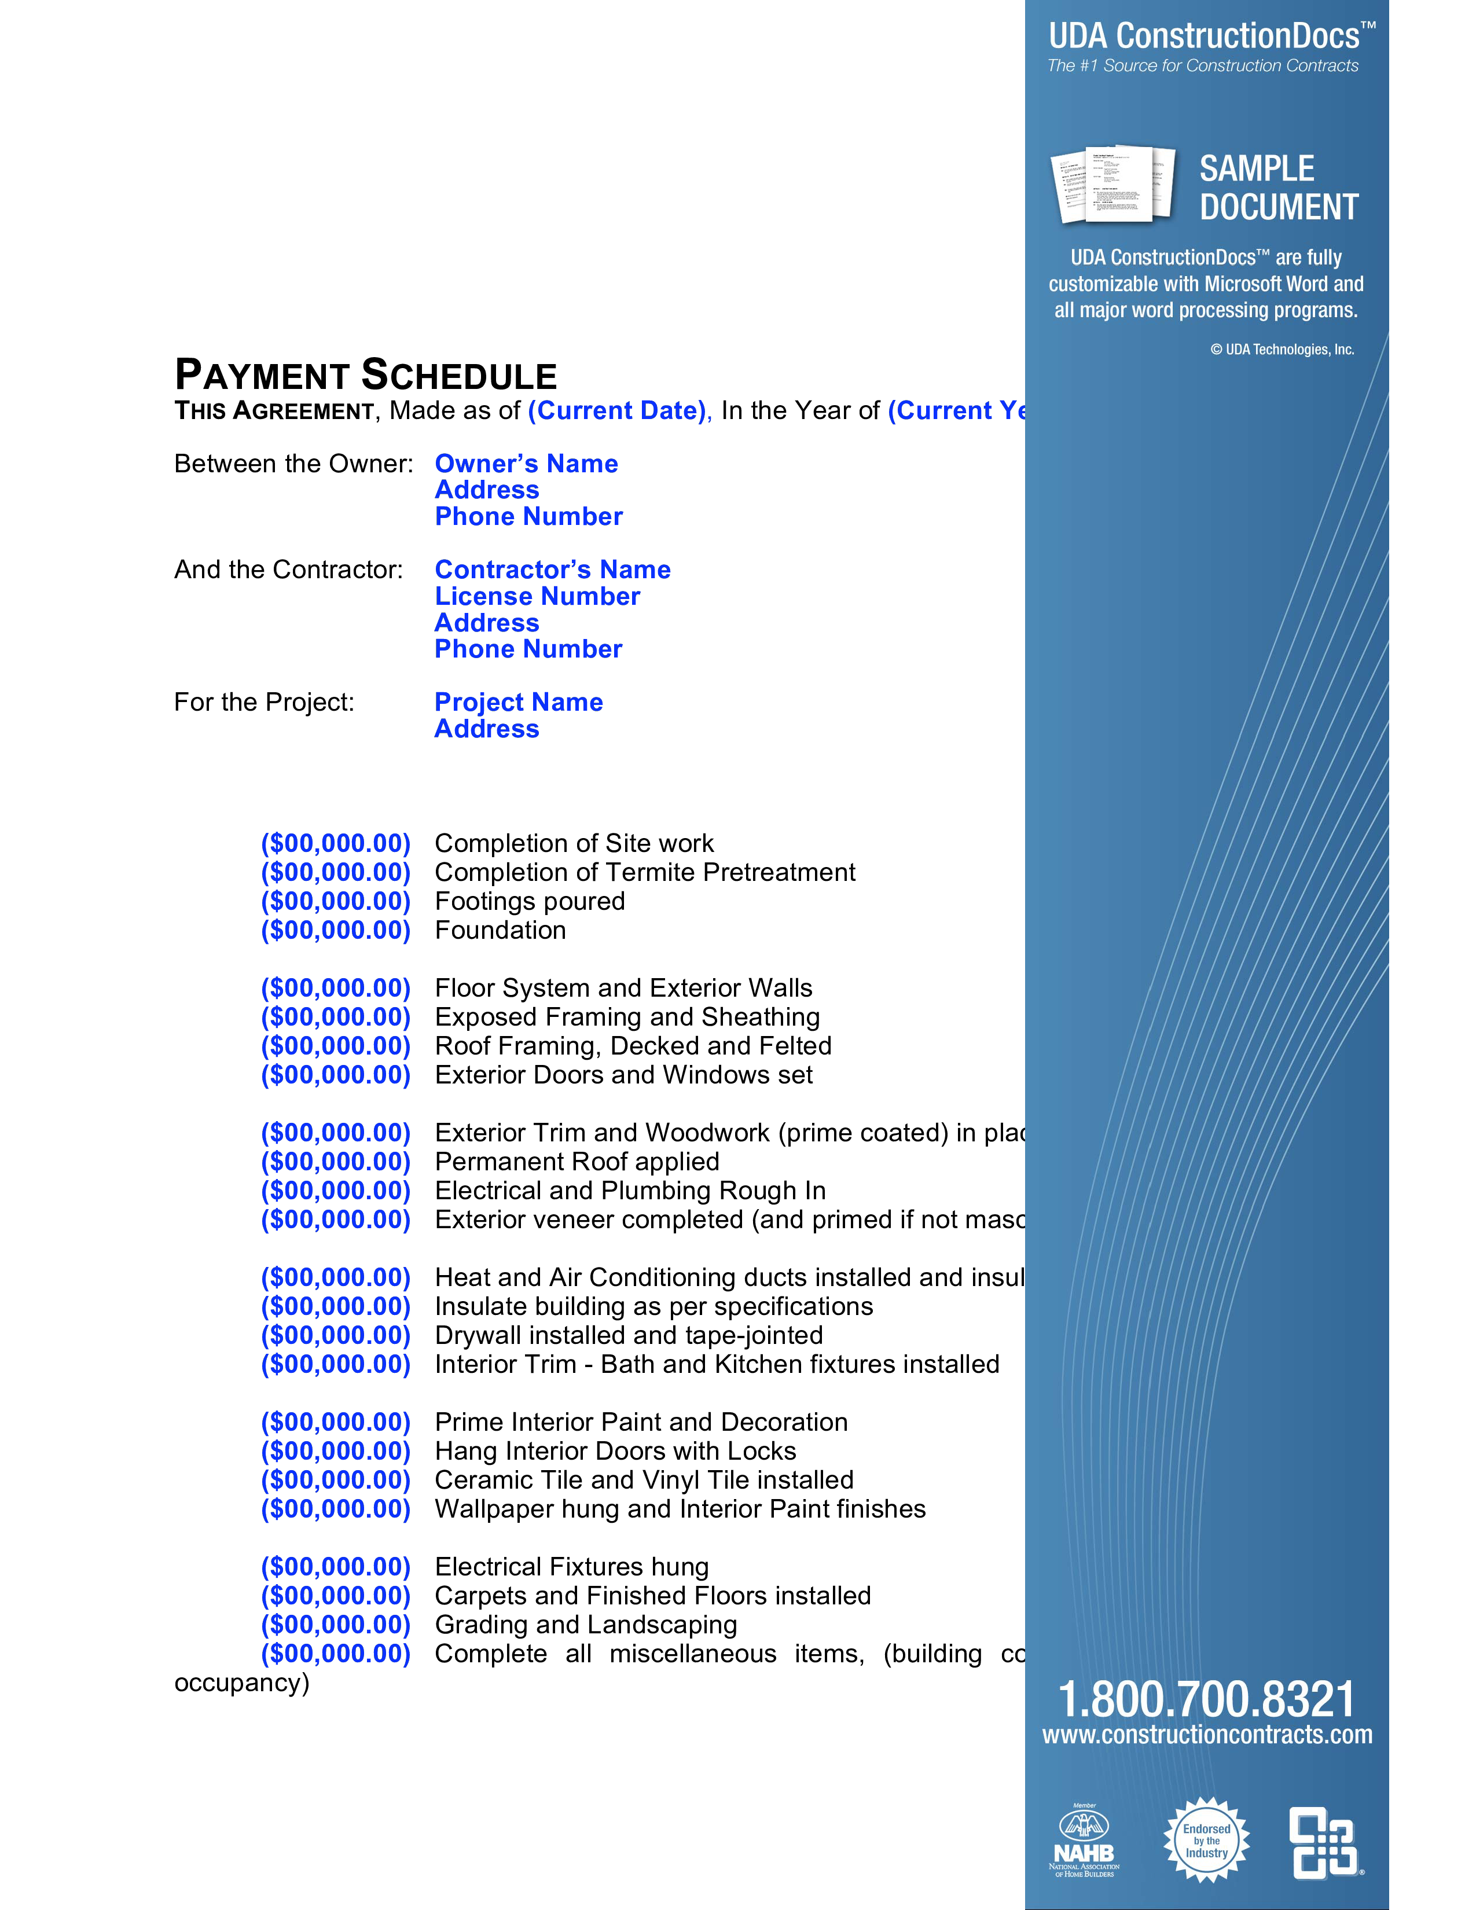Click the www.constructioncontracts.com hyperlink
Viewport: 1476px width, 1910px height.
[1240, 1752]
